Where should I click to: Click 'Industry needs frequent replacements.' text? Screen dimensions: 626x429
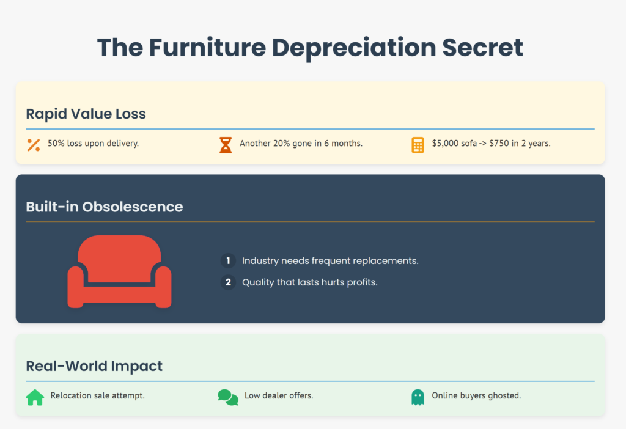click(x=330, y=261)
